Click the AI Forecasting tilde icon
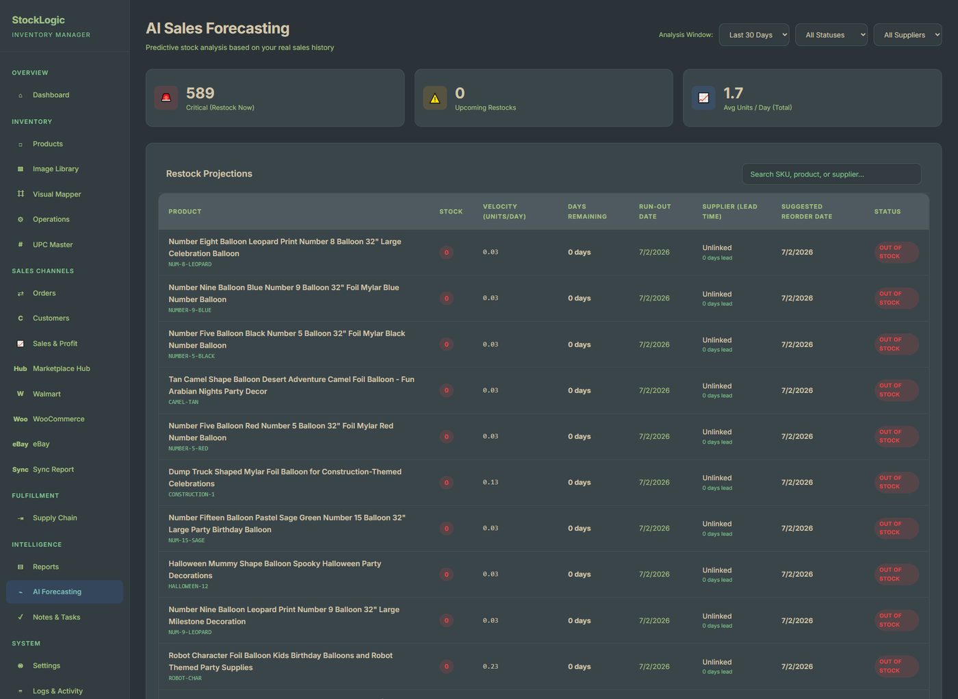 click(x=21, y=592)
